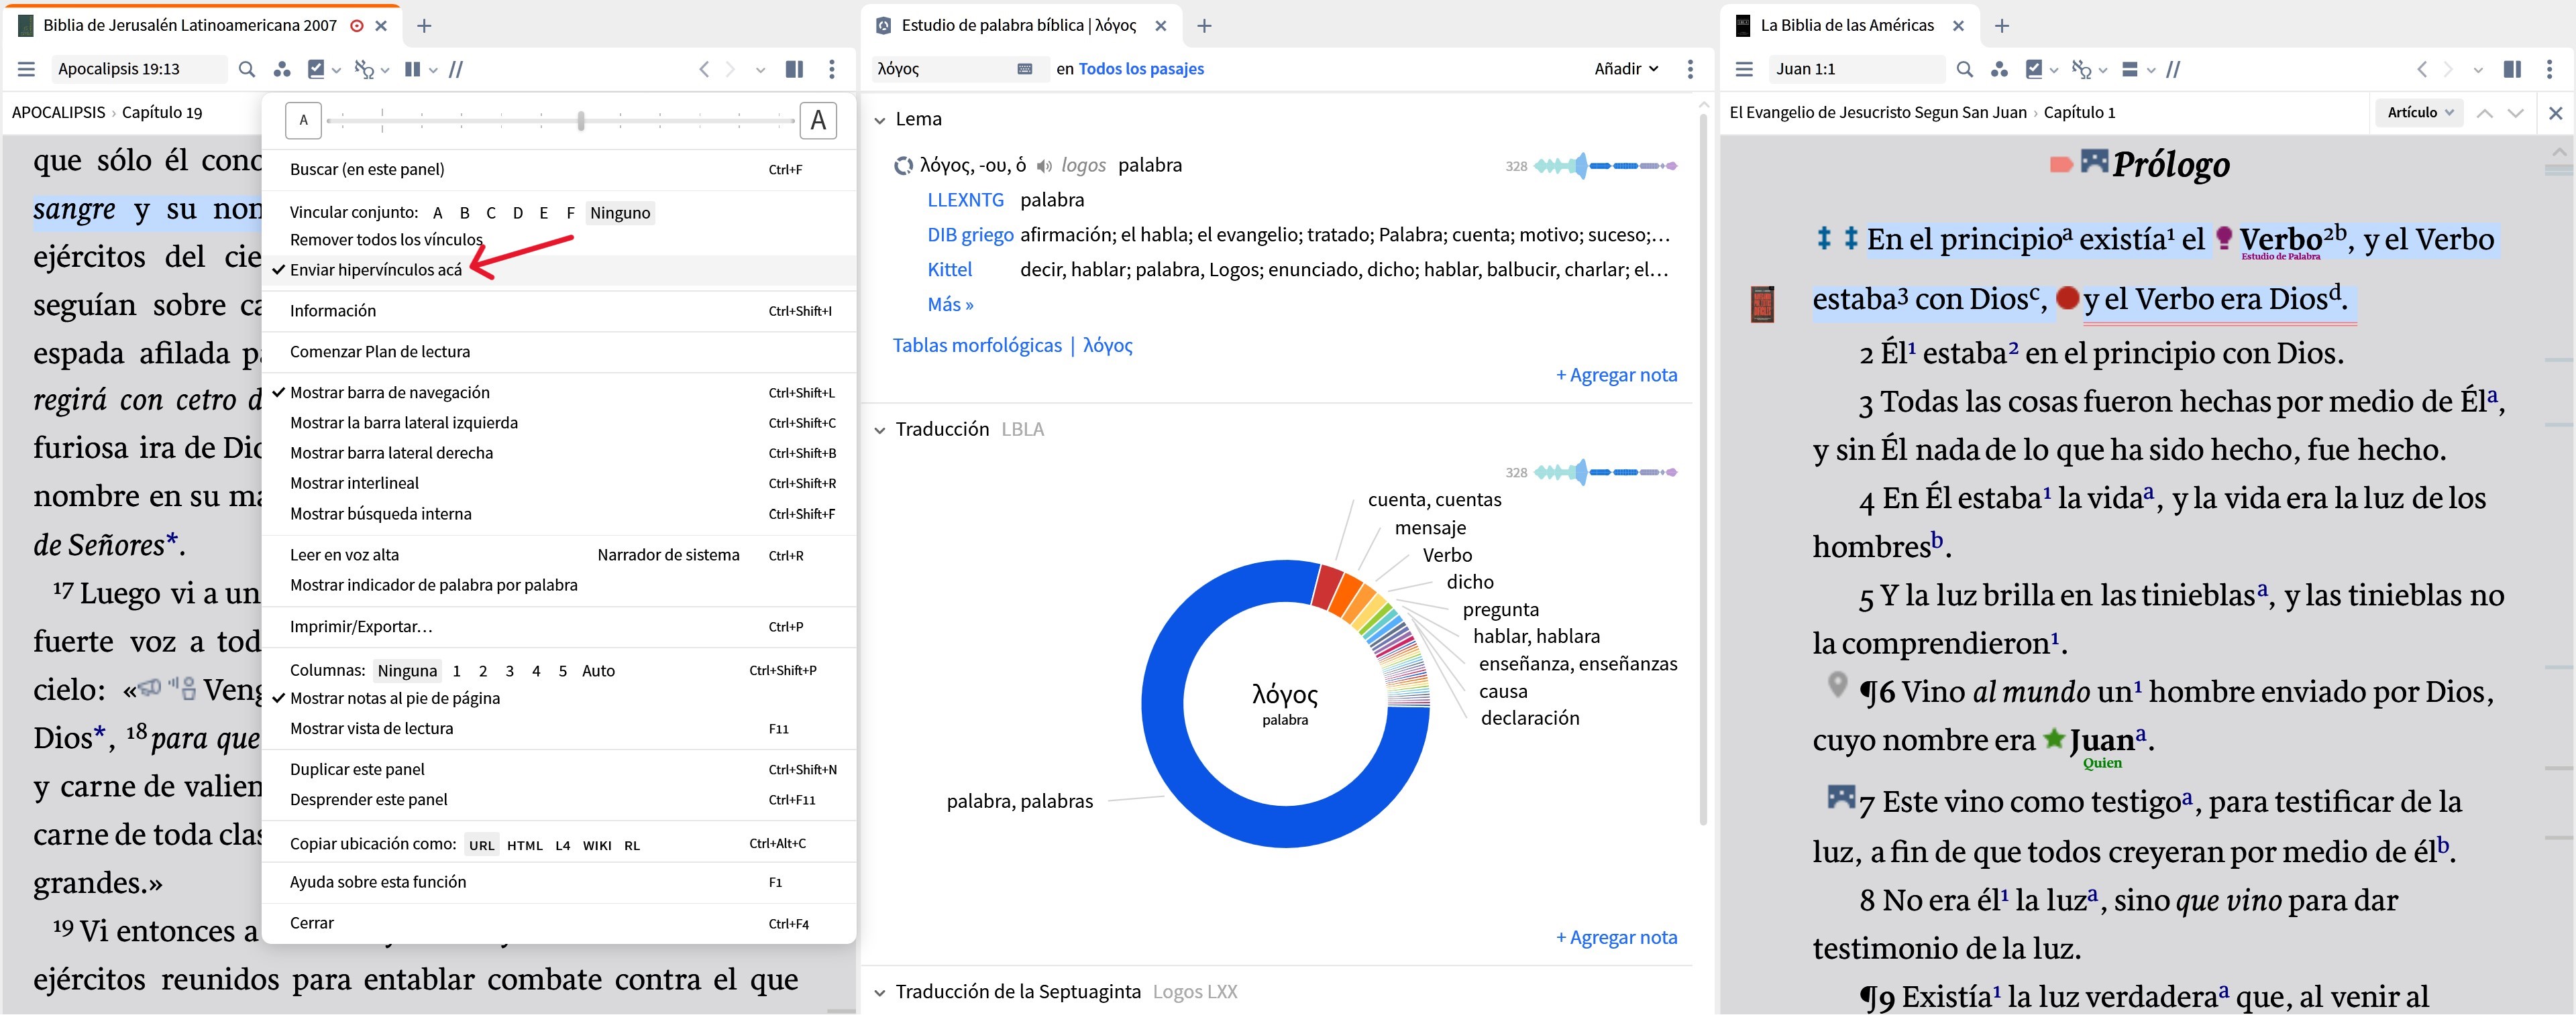2576x1015 pixels.
Task: Open La Biblia de las Américas hamburger menu
Action: (1744, 69)
